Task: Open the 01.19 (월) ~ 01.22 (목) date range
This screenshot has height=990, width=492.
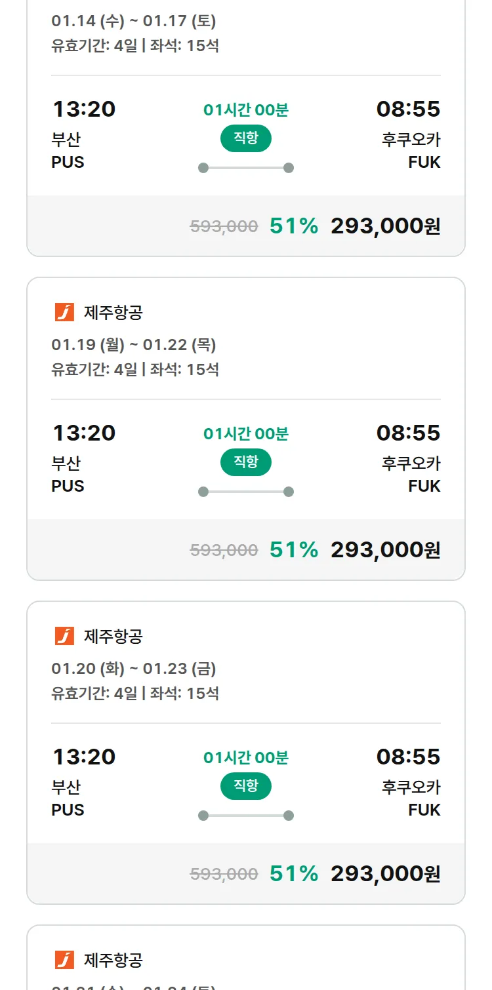Action: click(x=134, y=345)
